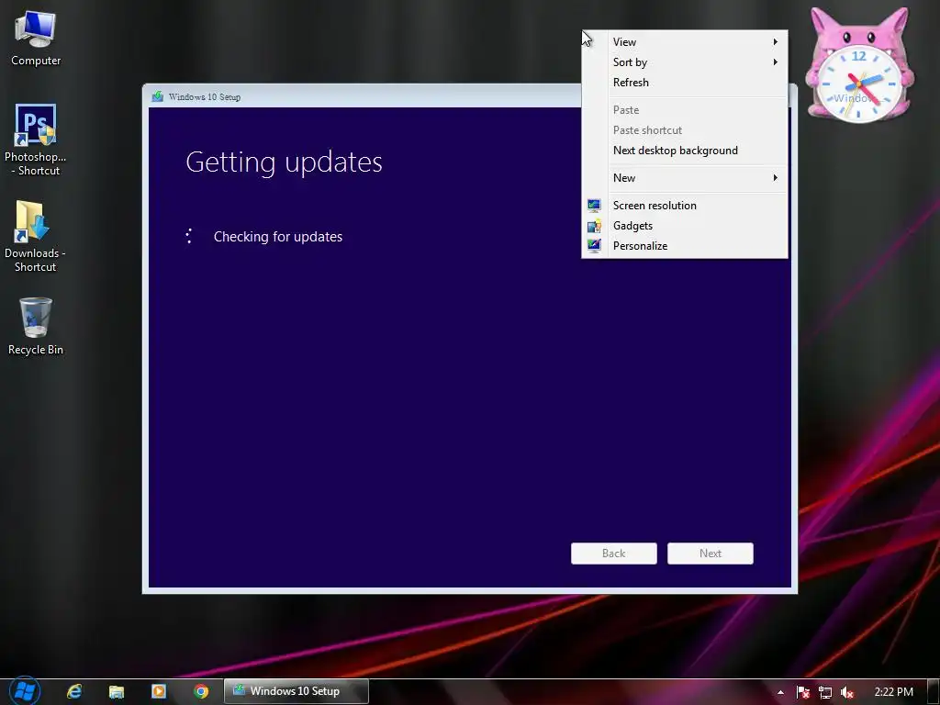The width and height of the screenshot is (940, 705).
Task: Select the Recycle Bin icon
Action: pos(36,327)
